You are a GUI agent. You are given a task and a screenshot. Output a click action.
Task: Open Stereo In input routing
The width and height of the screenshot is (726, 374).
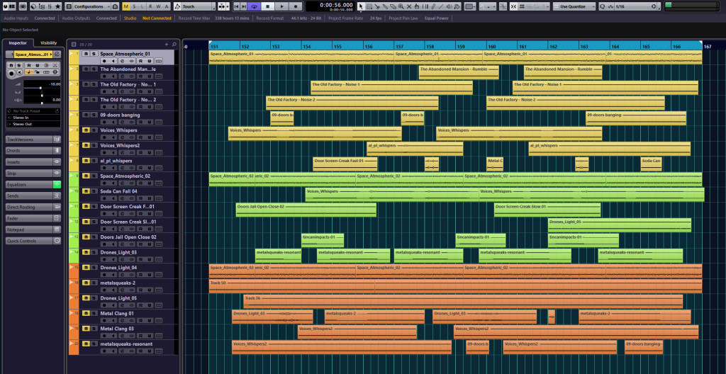[x=33, y=118]
